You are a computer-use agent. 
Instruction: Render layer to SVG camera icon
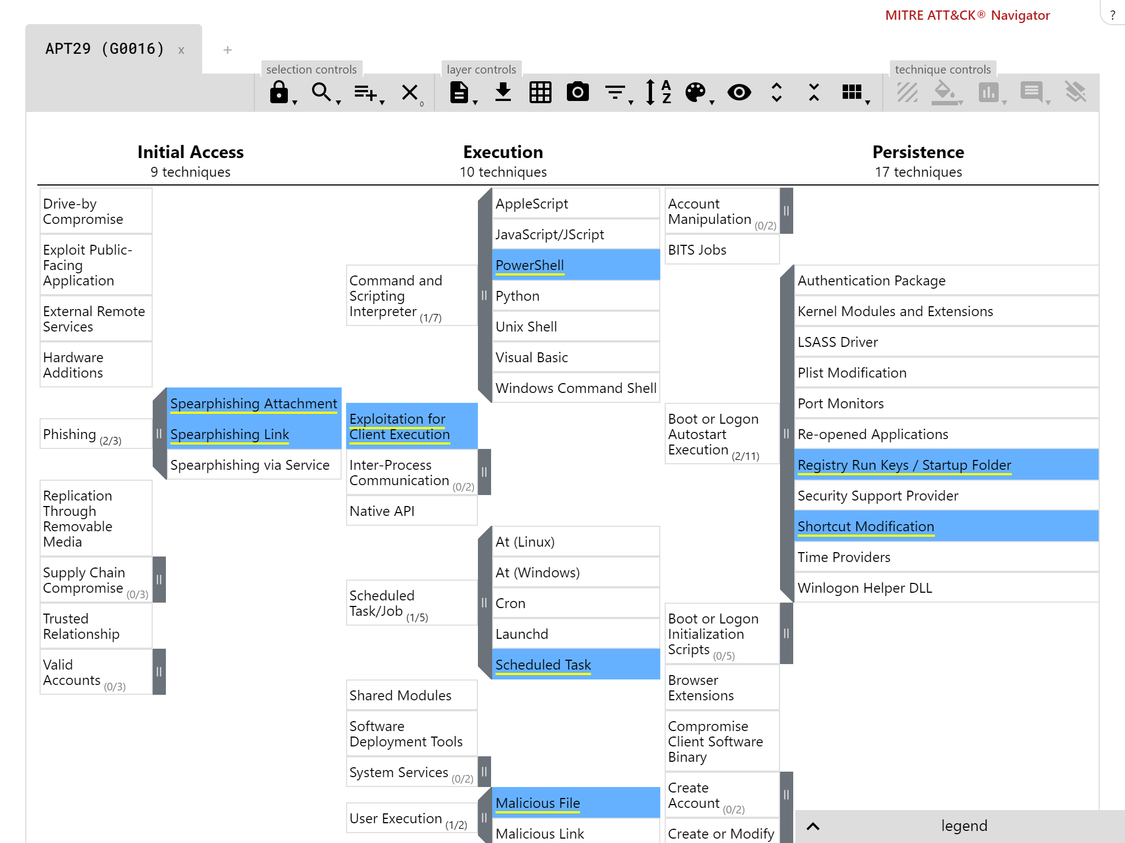(578, 92)
